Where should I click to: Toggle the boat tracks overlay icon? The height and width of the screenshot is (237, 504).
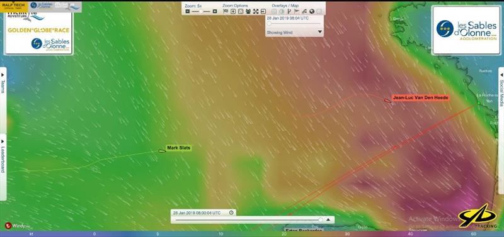coord(304,11)
